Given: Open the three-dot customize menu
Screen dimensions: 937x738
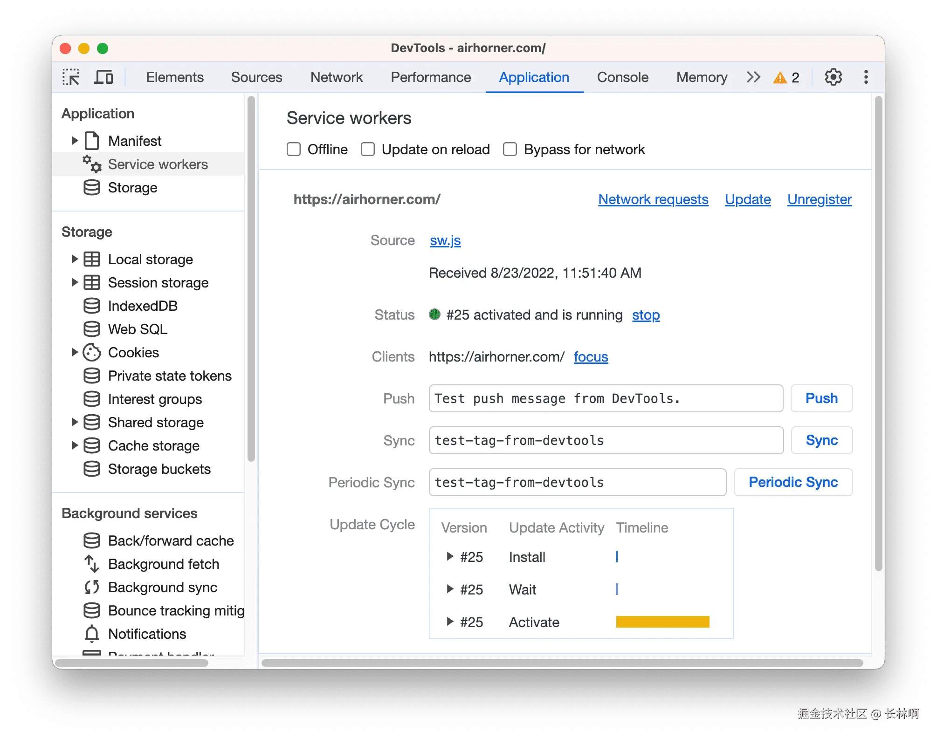Looking at the screenshot, I should click(866, 77).
